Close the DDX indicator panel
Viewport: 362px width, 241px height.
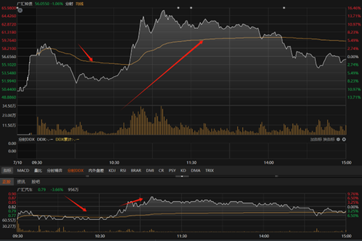point(344,140)
